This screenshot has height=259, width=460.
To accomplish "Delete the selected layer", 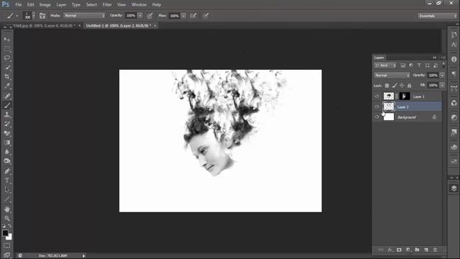I will coord(435,250).
